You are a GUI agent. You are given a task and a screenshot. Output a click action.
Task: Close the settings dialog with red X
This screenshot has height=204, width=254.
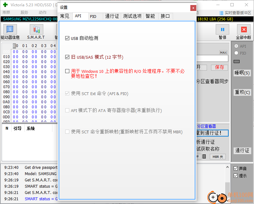(x=193, y=8)
